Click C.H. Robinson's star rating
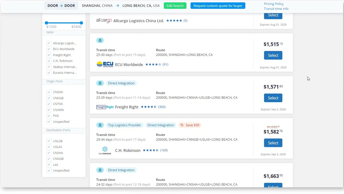The image size is (344, 194). pyautogui.click(x=150, y=150)
